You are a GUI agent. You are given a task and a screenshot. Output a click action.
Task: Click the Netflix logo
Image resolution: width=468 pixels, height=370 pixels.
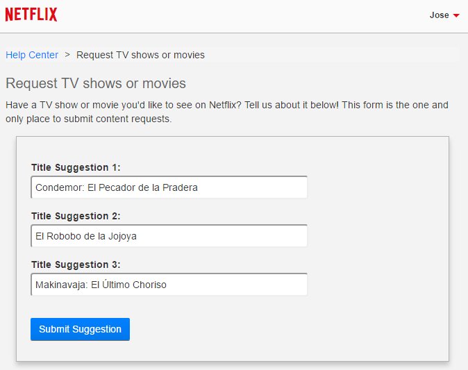click(31, 15)
